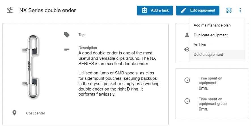Click the Tags field label
This screenshot has width=252, height=126.
pos(82,35)
